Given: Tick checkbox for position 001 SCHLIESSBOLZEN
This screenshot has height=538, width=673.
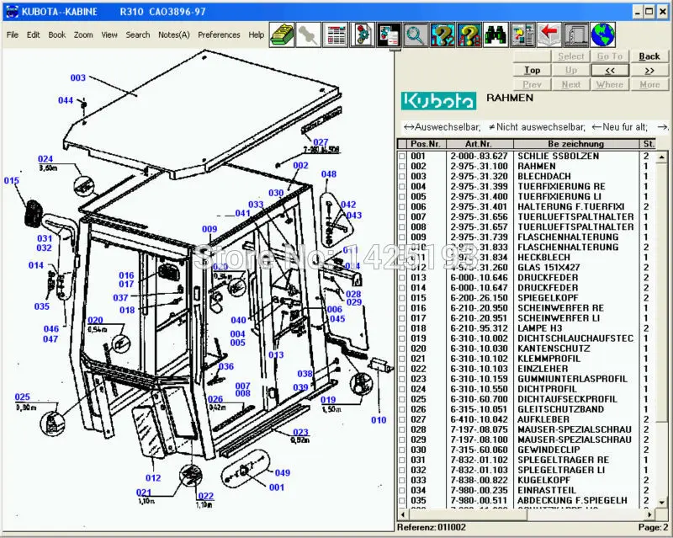Looking at the screenshot, I should [x=402, y=156].
